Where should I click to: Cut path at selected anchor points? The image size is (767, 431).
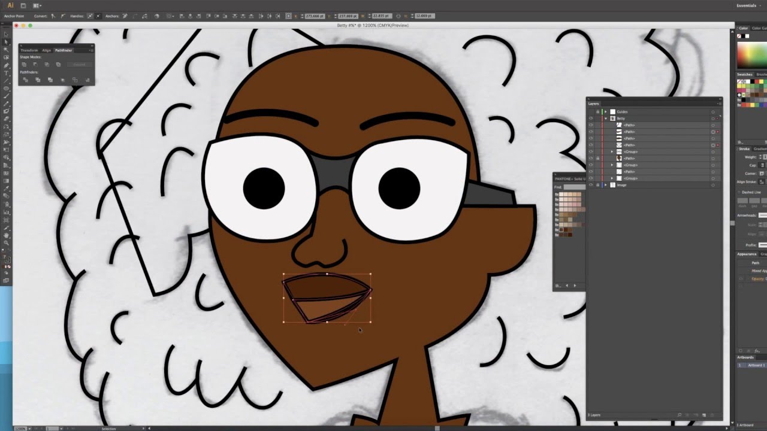(x=144, y=16)
